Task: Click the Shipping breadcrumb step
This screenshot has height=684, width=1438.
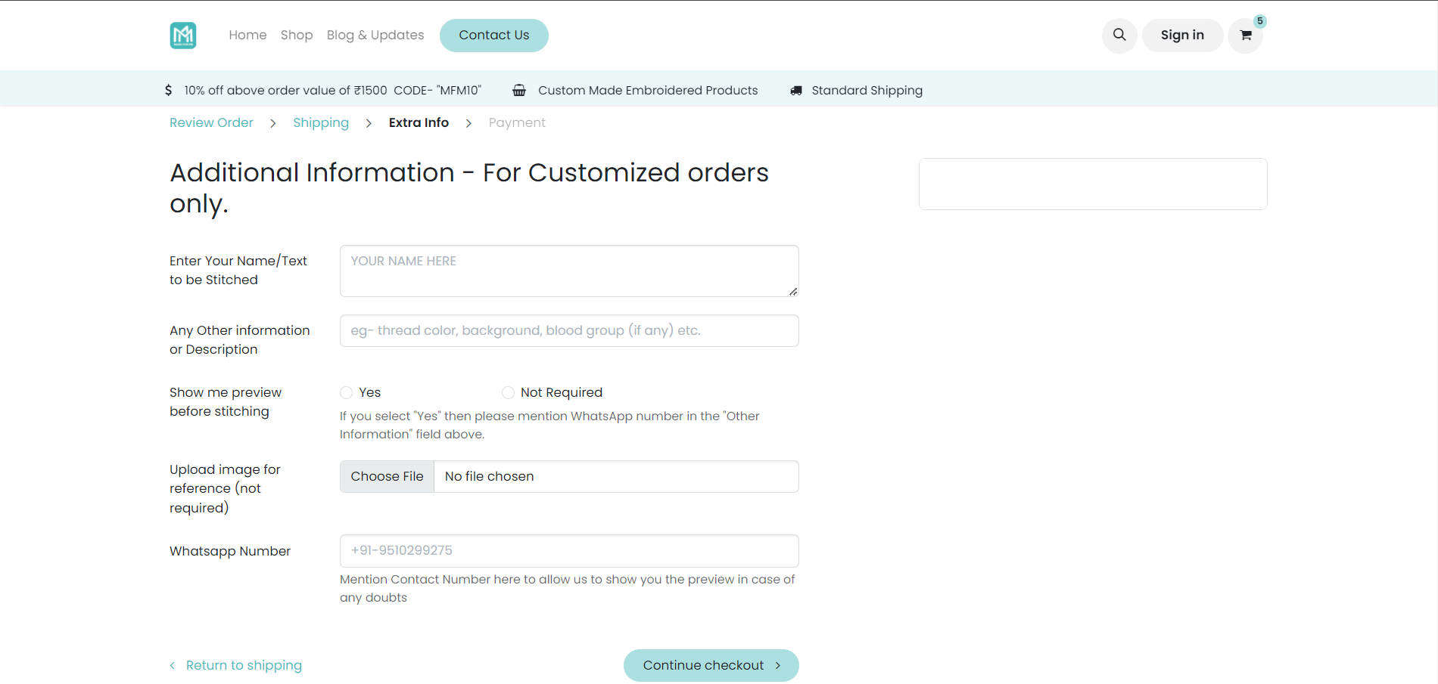Action: tap(321, 122)
